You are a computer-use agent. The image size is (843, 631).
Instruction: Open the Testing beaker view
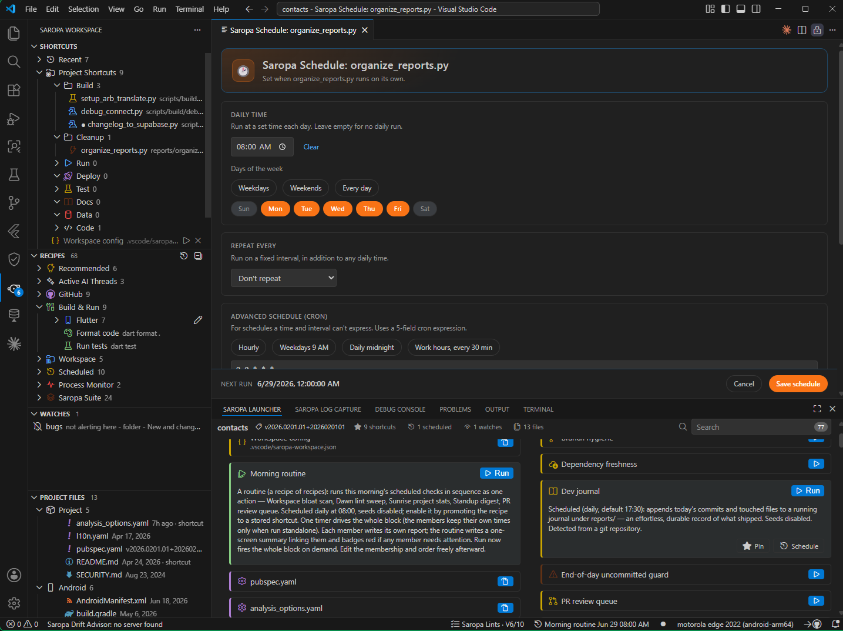point(14,175)
